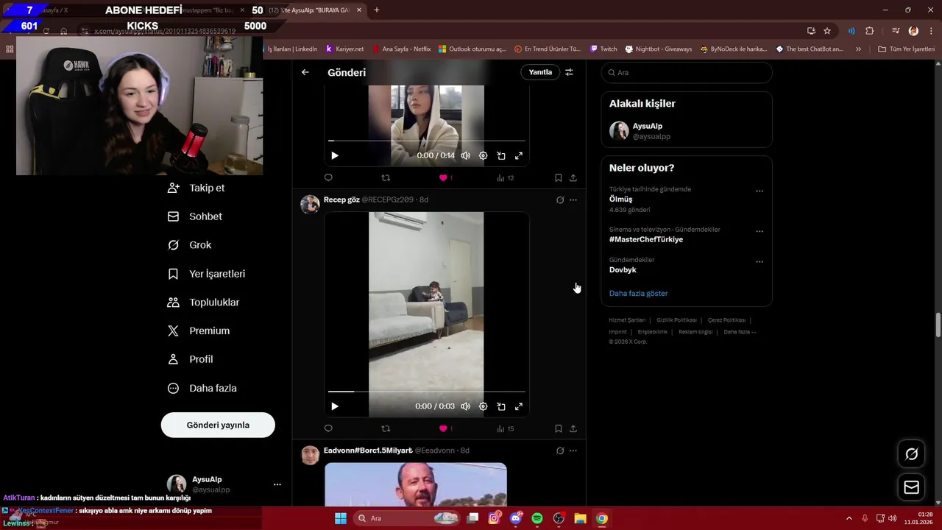
Task: Open Sohbet in sidebar
Action: [x=195, y=216]
